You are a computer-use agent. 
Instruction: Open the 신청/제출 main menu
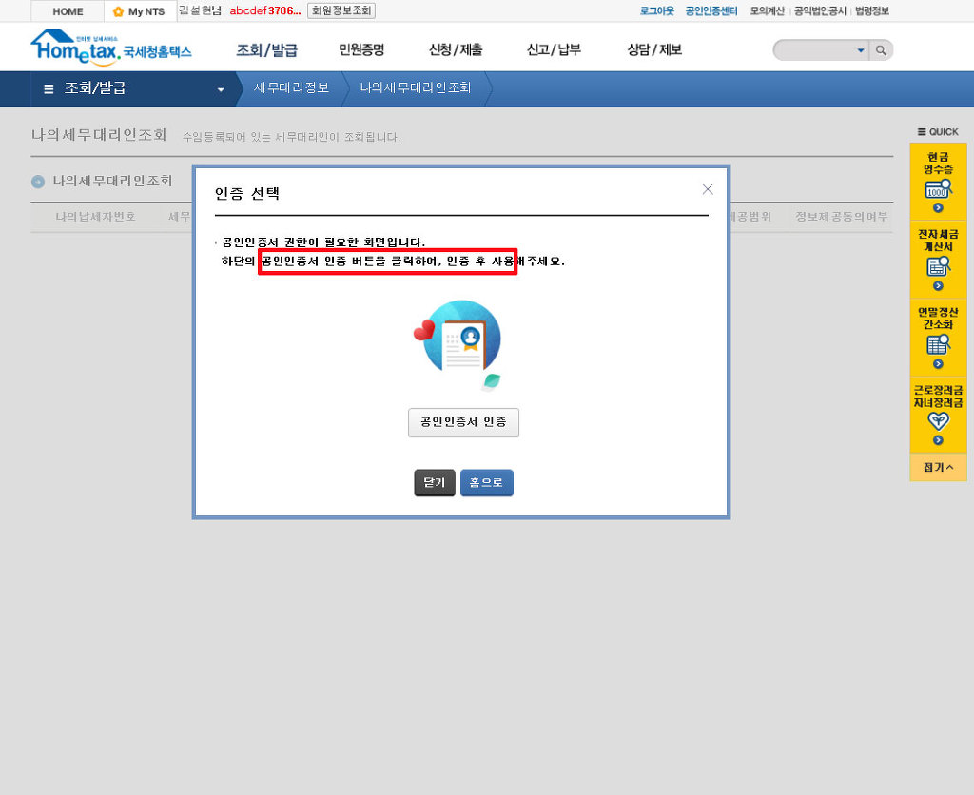click(456, 49)
